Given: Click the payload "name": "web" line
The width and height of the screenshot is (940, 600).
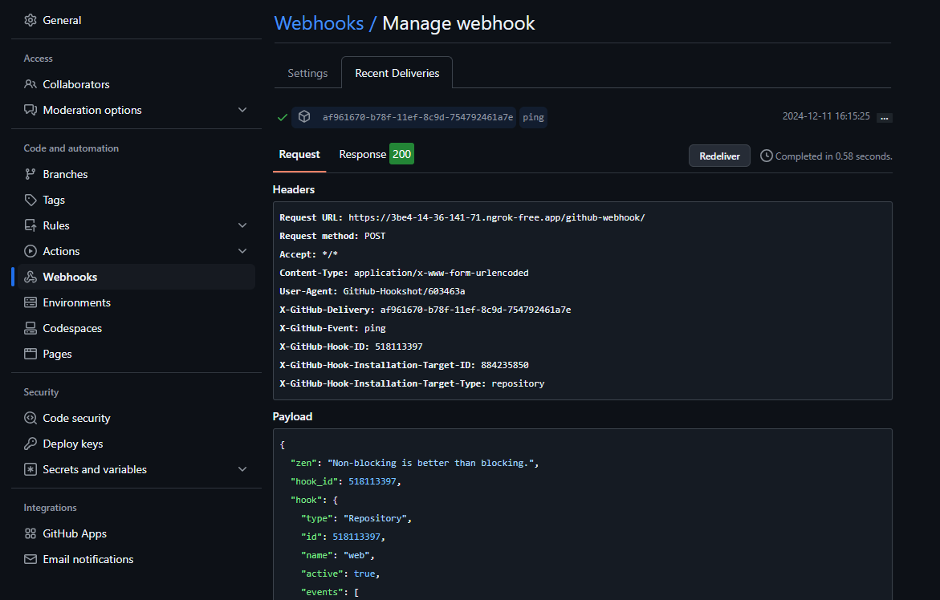Looking at the screenshot, I should pos(337,556).
